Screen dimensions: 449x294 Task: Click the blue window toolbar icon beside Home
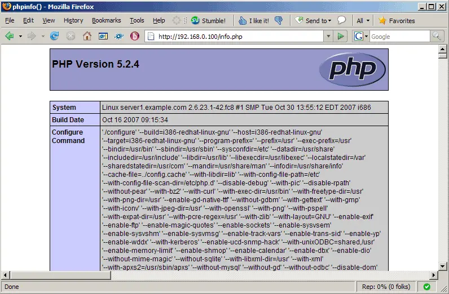(x=103, y=36)
